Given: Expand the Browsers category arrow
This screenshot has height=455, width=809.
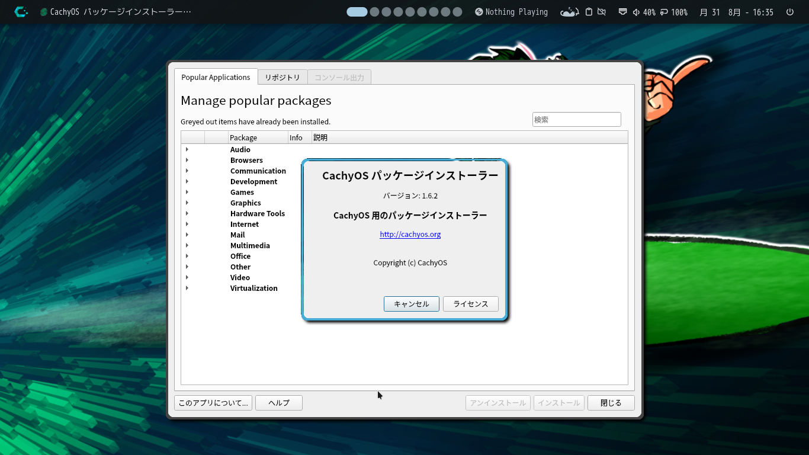Looking at the screenshot, I should pyautogui.click(x=187, y=160).
